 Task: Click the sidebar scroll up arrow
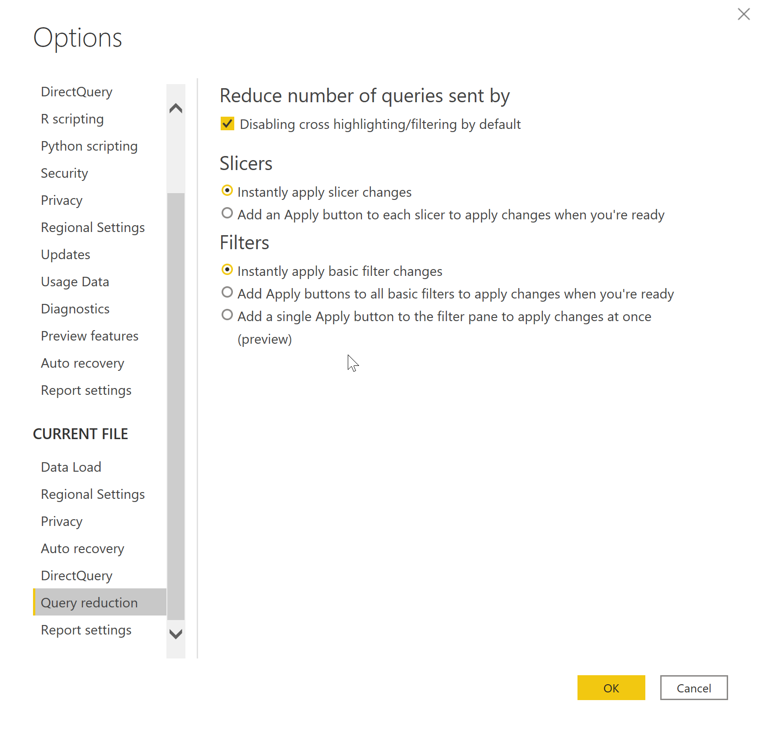[176, 108]
